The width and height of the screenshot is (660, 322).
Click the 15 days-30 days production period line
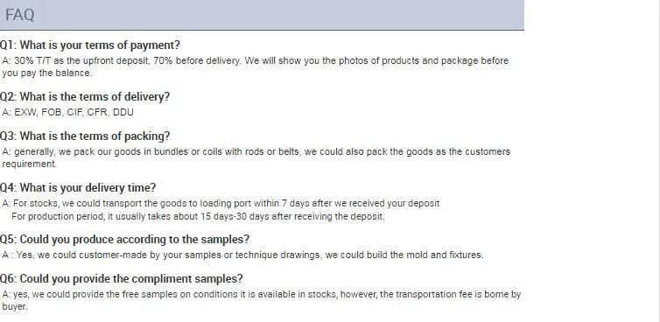[198, 217]
